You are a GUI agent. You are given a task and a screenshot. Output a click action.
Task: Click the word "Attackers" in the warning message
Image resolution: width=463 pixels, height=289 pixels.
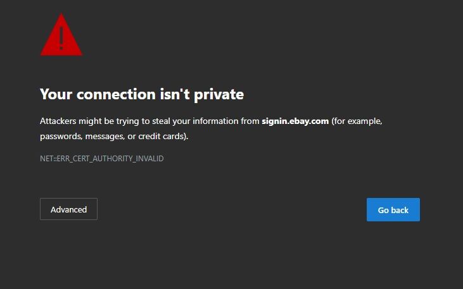58,121
